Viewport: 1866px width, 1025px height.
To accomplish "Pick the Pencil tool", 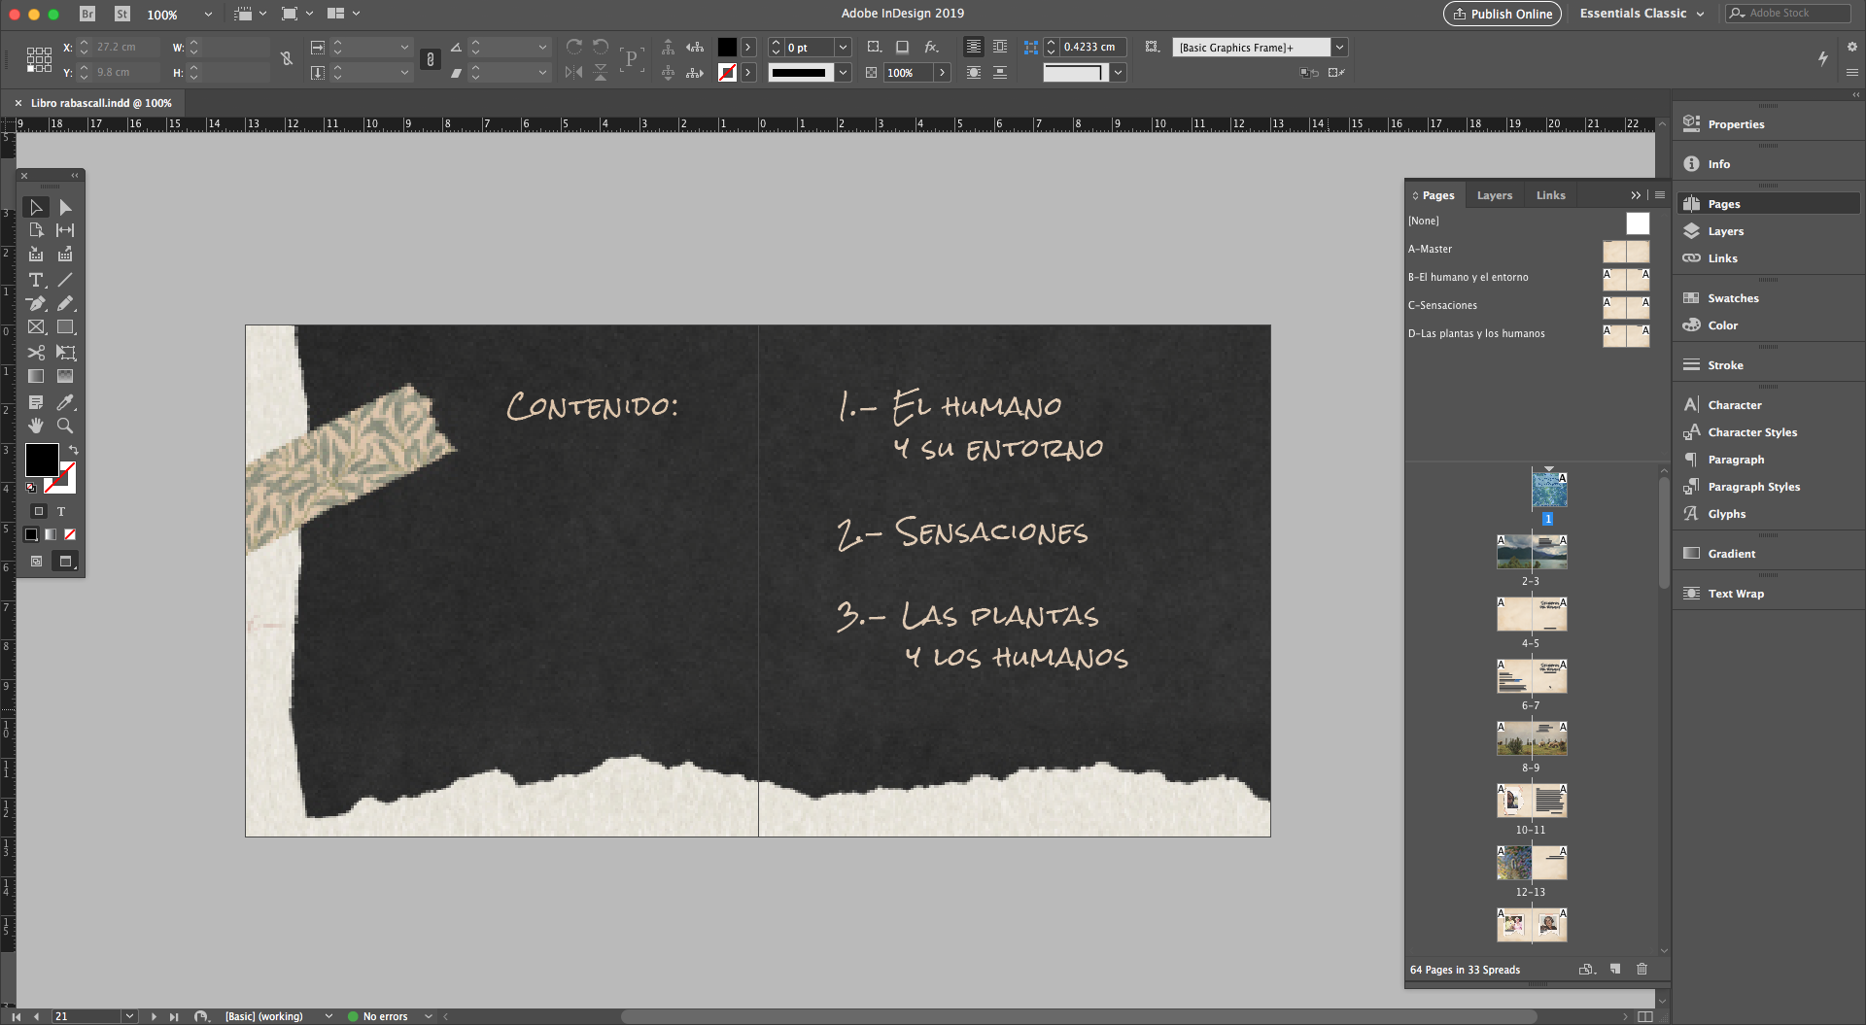I will point(65,303).
